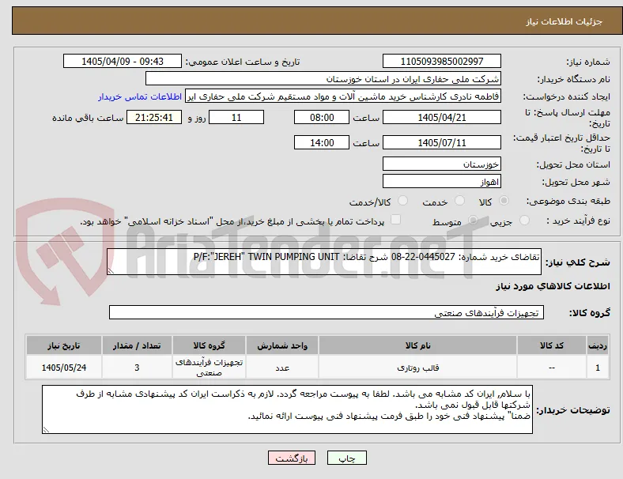Click the need date cell 1405/05/24
This screenshot has height=479, width=623.
coord(63,368)
